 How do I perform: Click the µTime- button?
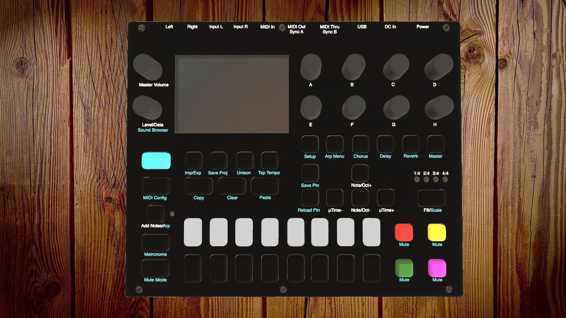pos(335,198)
